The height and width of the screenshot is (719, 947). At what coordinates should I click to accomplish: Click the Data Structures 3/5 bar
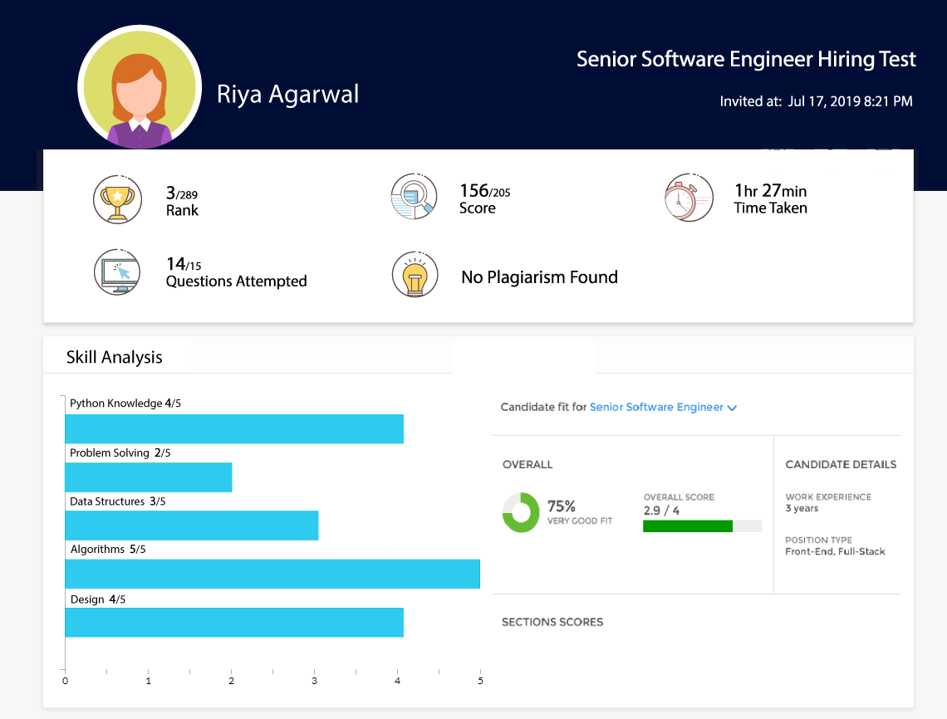pos(192,526)
